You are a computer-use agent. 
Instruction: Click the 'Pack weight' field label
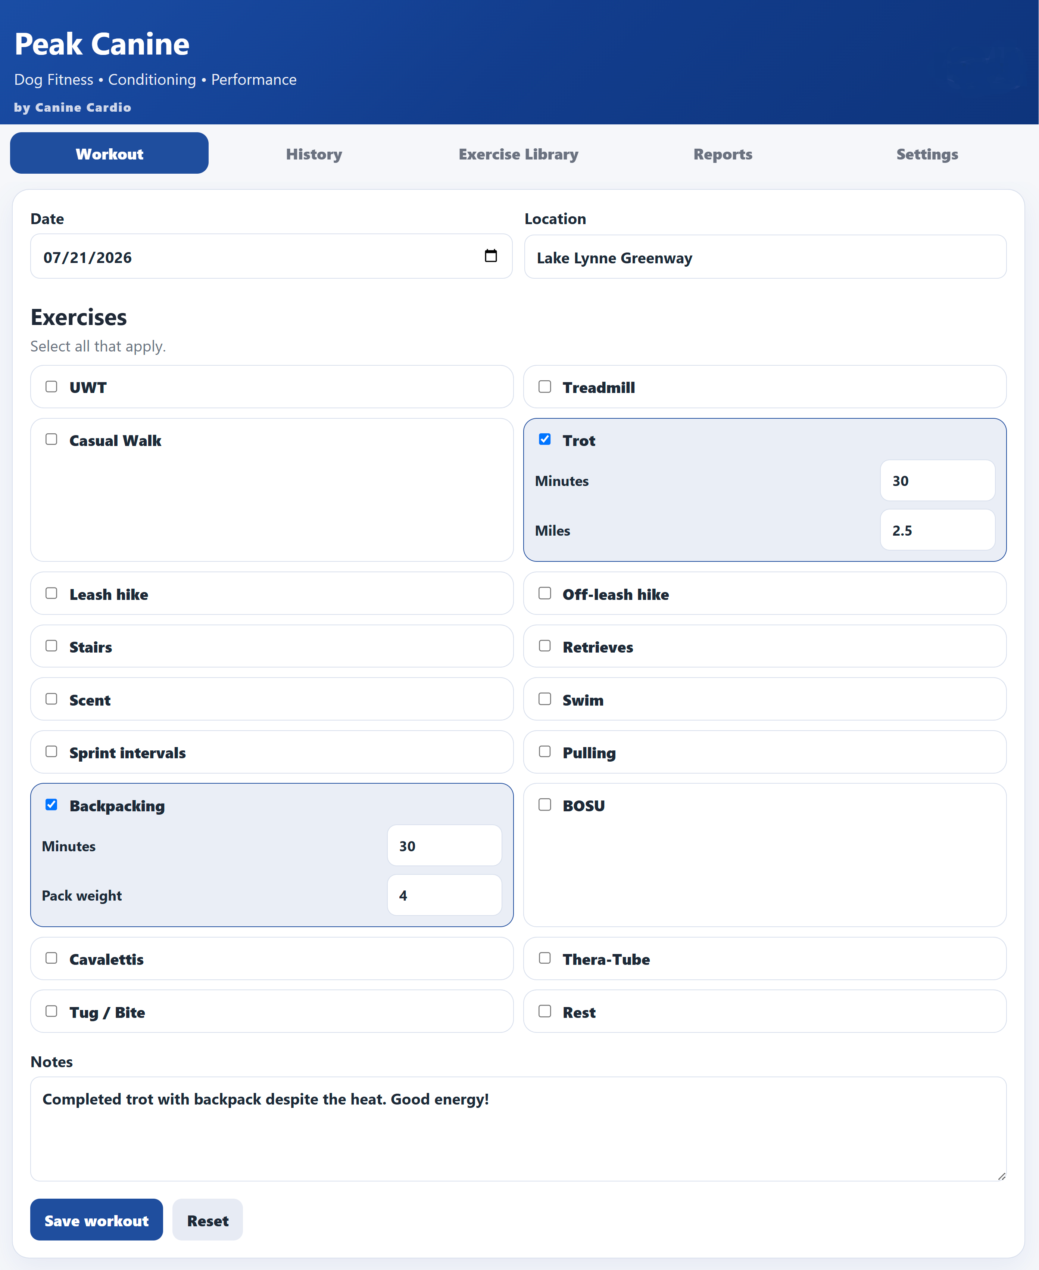click(x=81, y=896)
